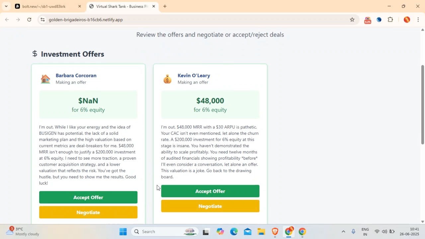Open the plain Chrome taskbar icon

302,232
